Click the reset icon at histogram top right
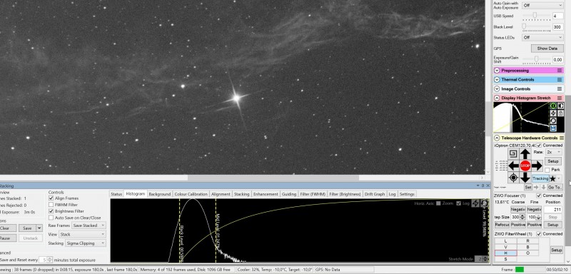The width and height of the screenshot is (571, 274). pyautogui.click(x=485, y=203)
